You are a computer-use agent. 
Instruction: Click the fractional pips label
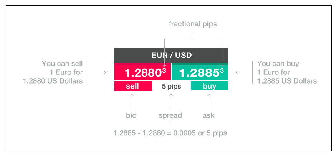click(193, 24)
